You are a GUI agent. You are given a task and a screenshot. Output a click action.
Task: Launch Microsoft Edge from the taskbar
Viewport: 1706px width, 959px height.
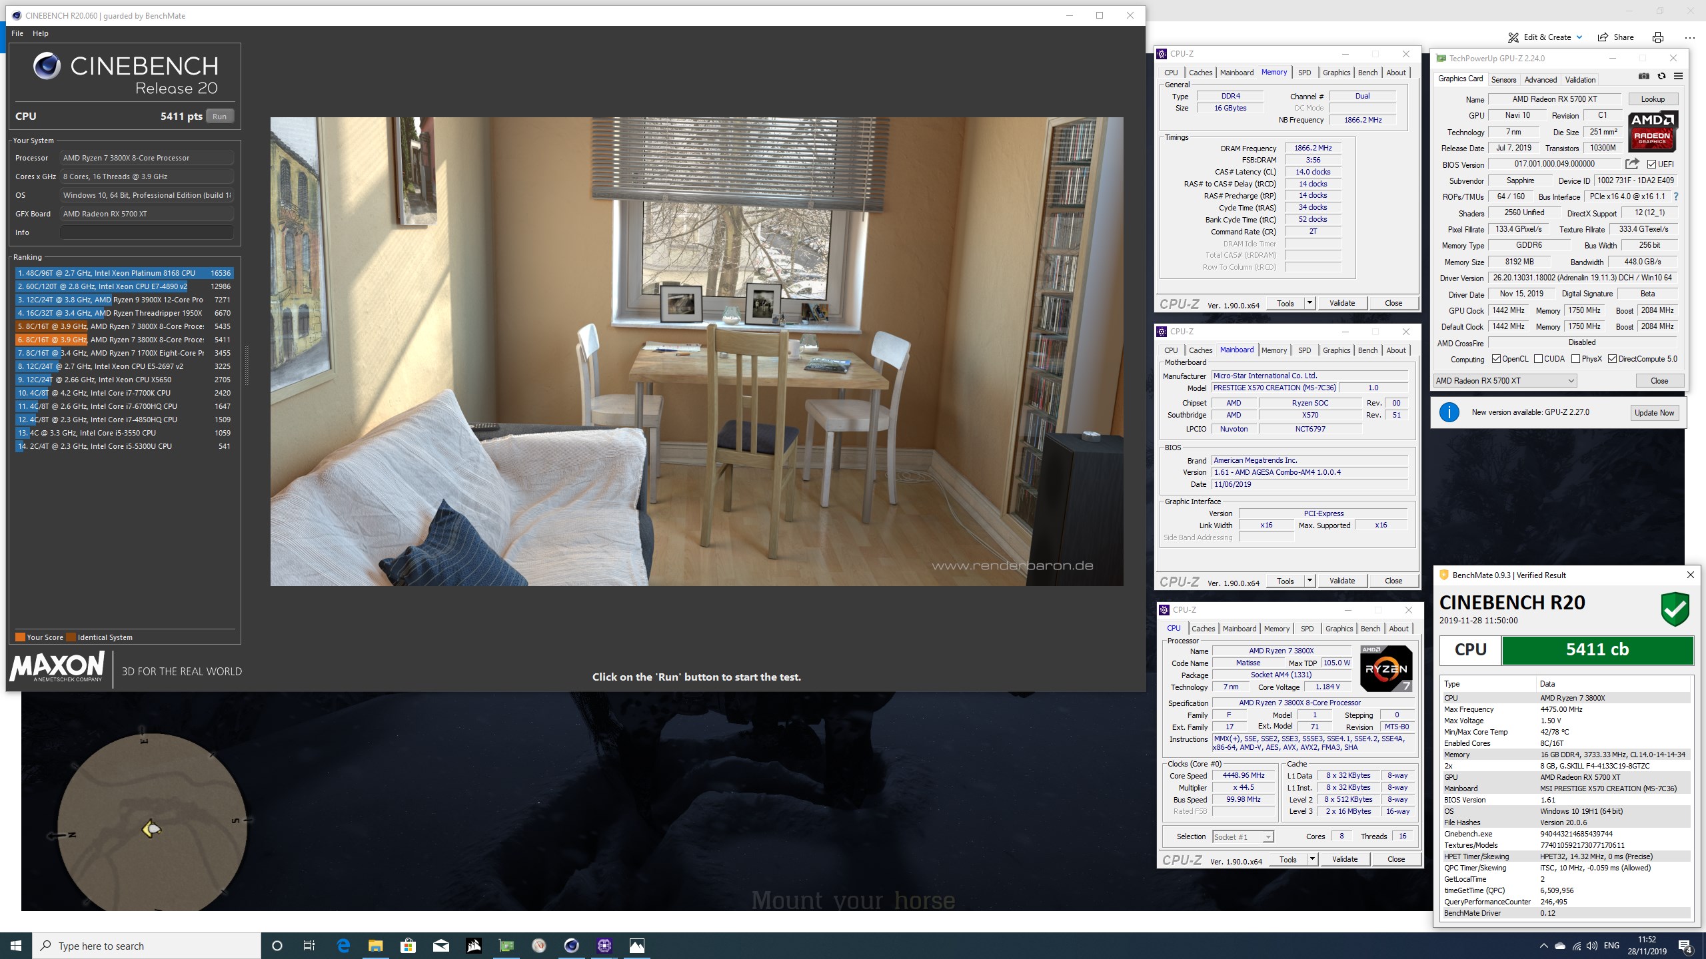coord(343,946)
